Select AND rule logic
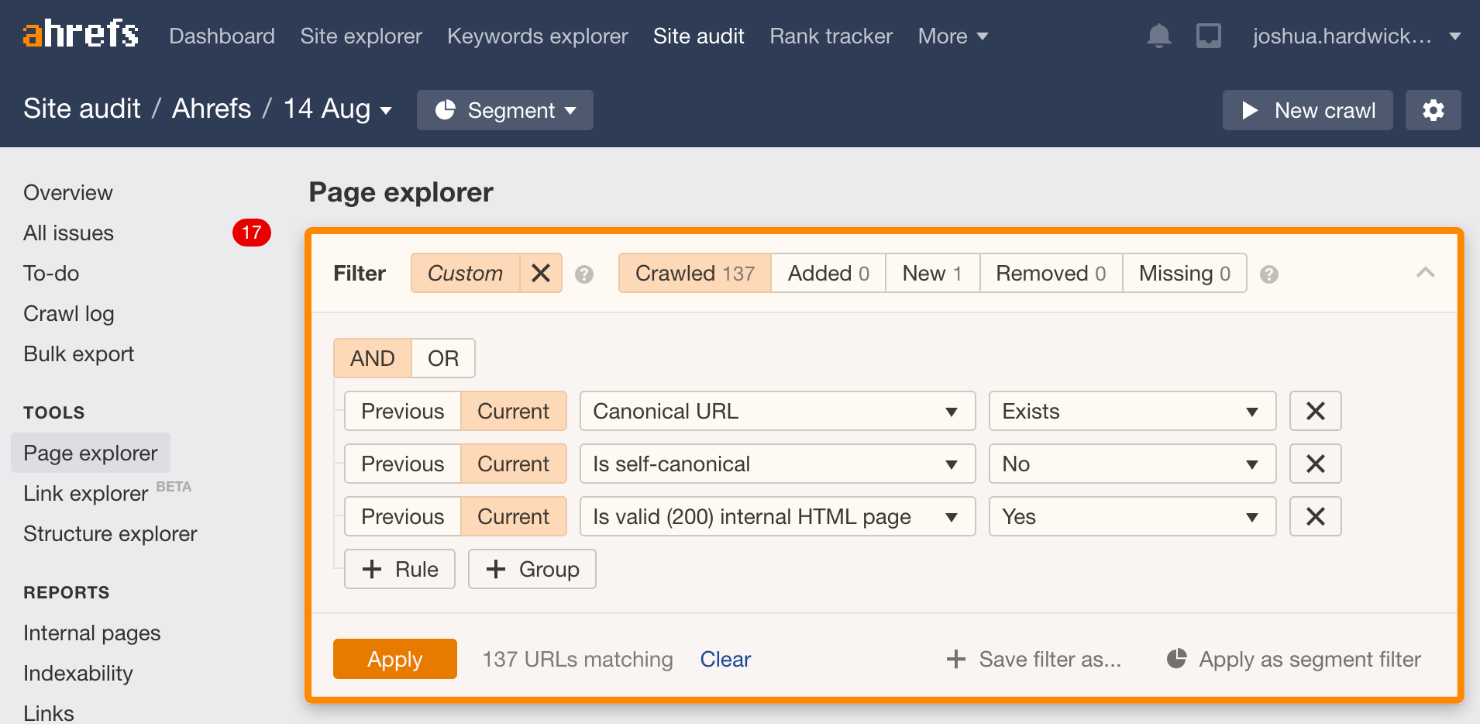The height and width of the screenshot is (724, 1480). (x=372, y=358)
